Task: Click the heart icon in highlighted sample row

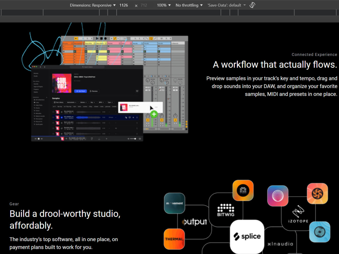Action: tap(130, 118)
